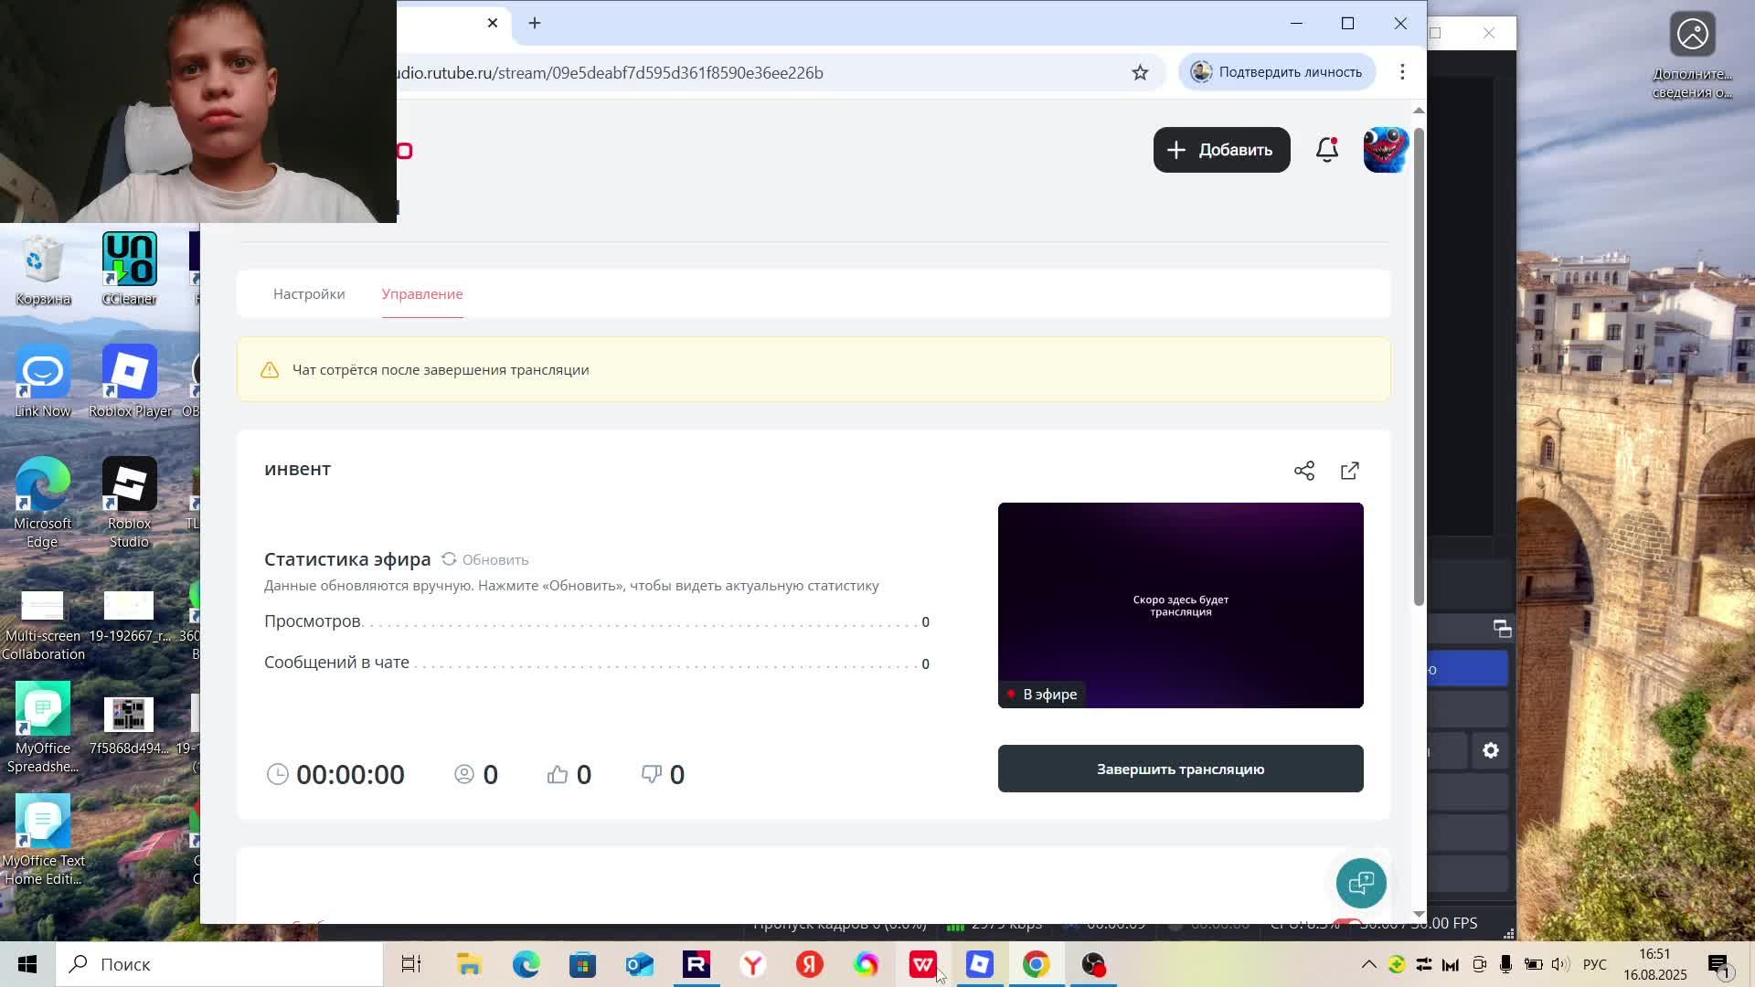
Task: Click the user avatar in header
Action: 1385,150
